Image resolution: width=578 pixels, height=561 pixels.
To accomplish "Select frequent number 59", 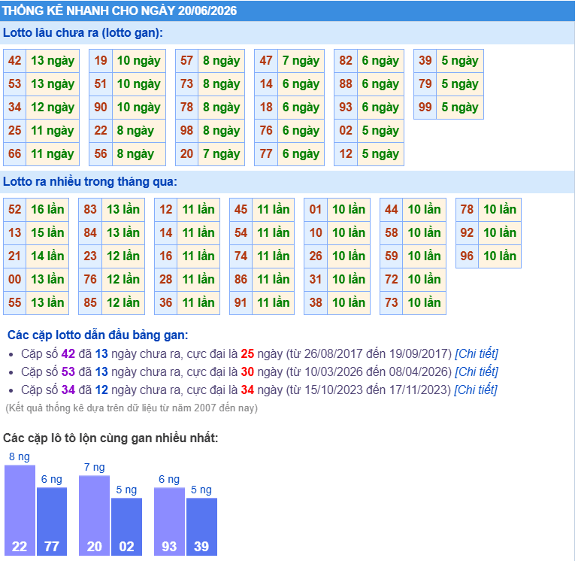I will [x=392, y=256].
